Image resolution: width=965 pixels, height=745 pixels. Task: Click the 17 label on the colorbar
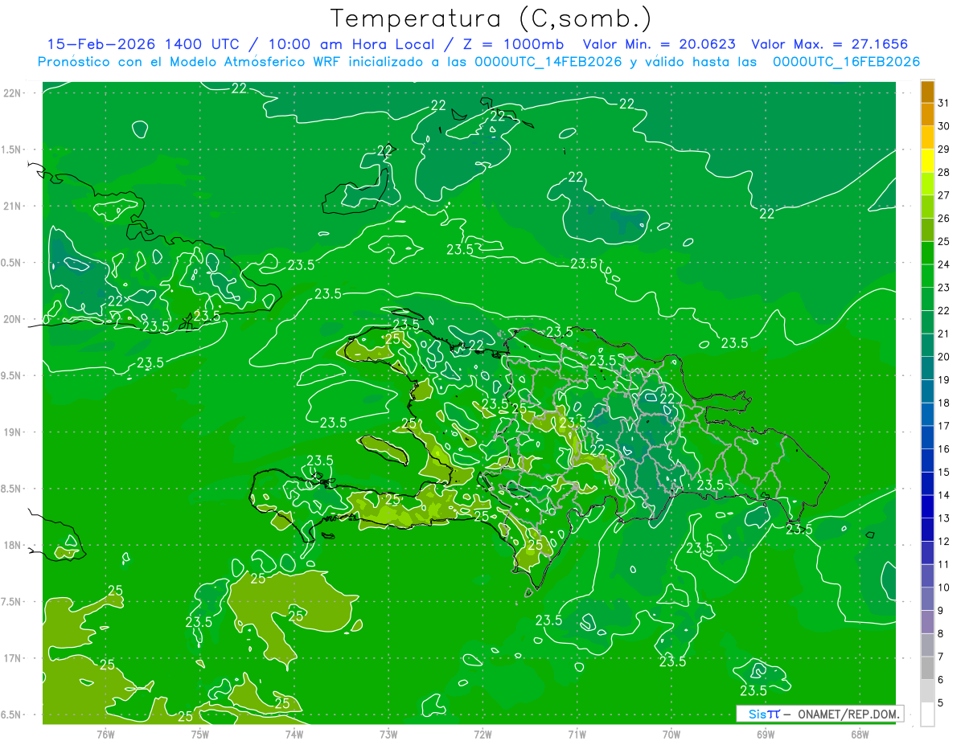pos(944,426)
